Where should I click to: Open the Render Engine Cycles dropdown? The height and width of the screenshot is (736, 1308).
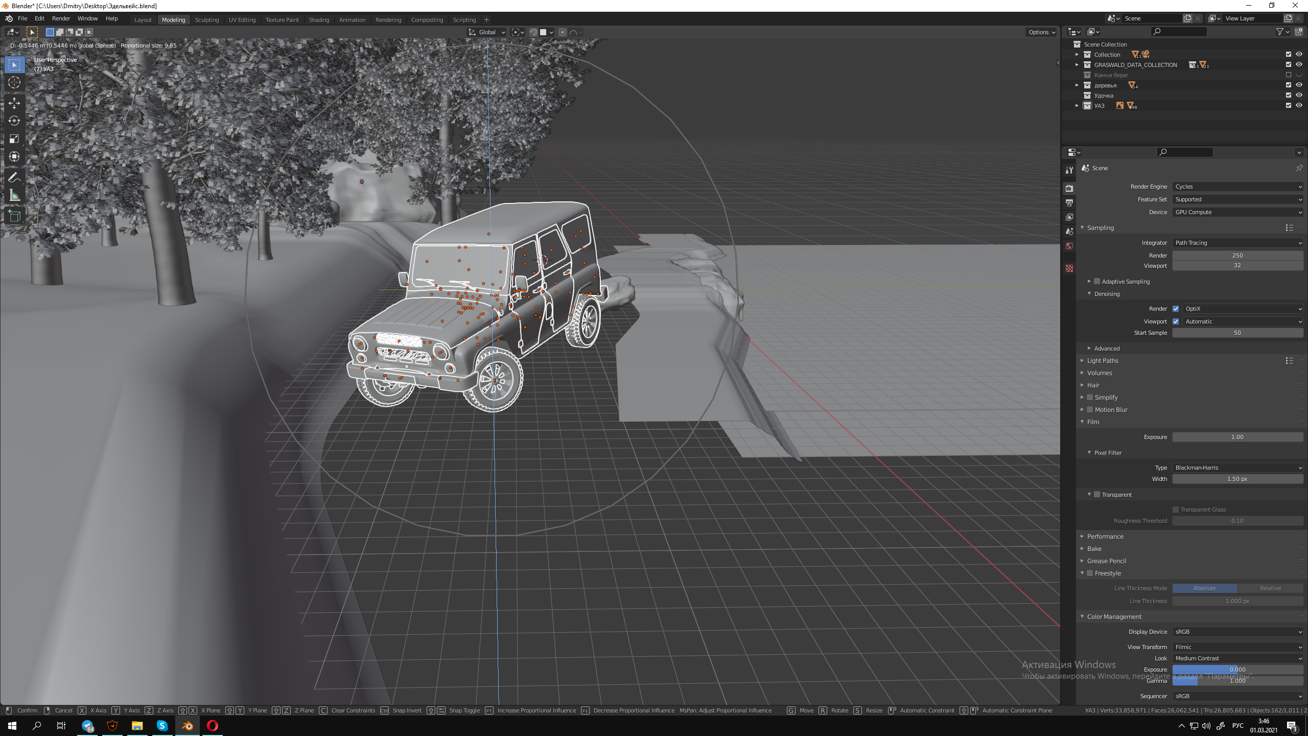(x=1237, y=187)
